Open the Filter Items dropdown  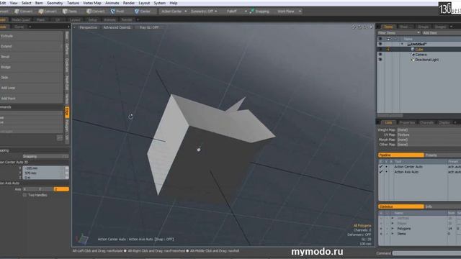point(398,33)
